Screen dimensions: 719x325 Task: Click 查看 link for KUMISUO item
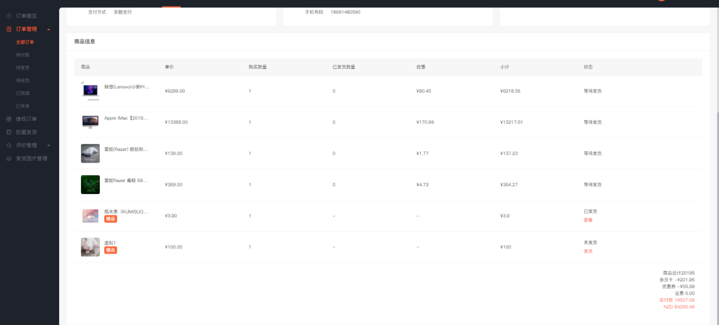pos(588,220)
